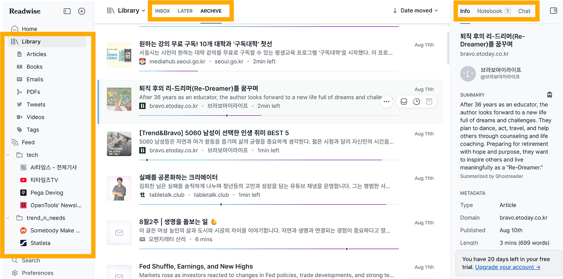
Task: Open more actions ellipsis on 리-드리머 article
Action: tap(387, 102)
